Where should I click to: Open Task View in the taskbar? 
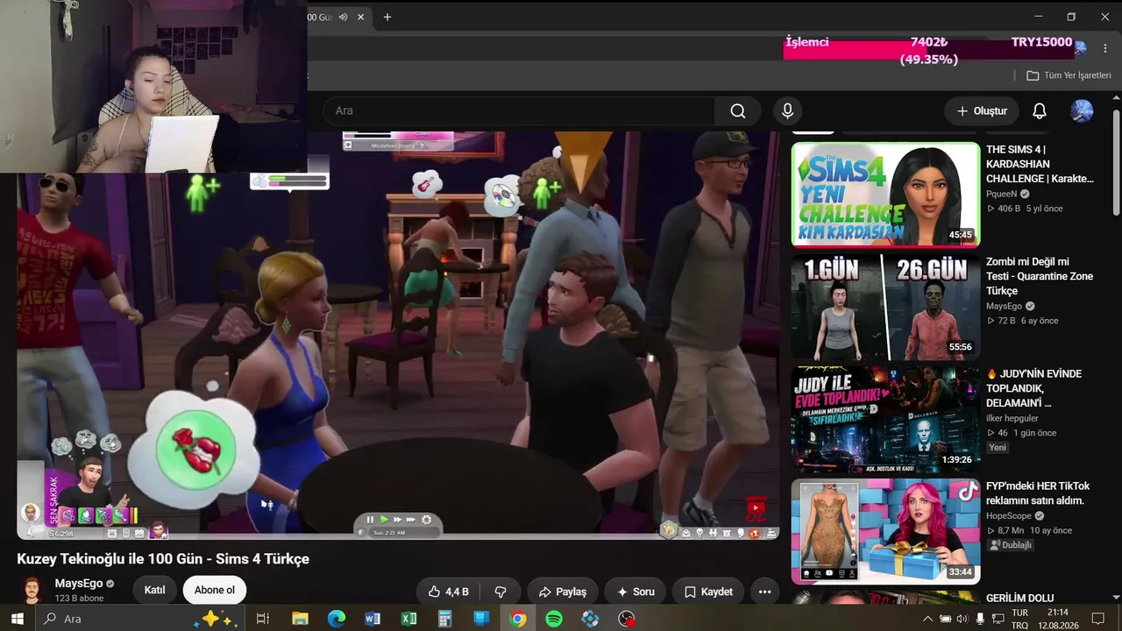[x=262, y=619]
